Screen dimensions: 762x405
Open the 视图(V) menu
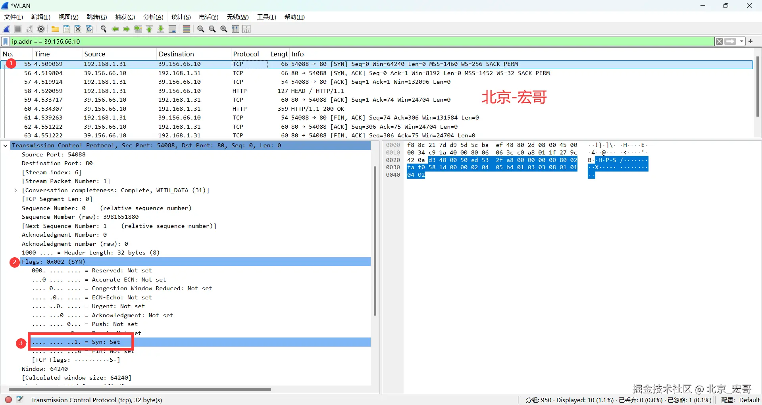click(69, 17)
